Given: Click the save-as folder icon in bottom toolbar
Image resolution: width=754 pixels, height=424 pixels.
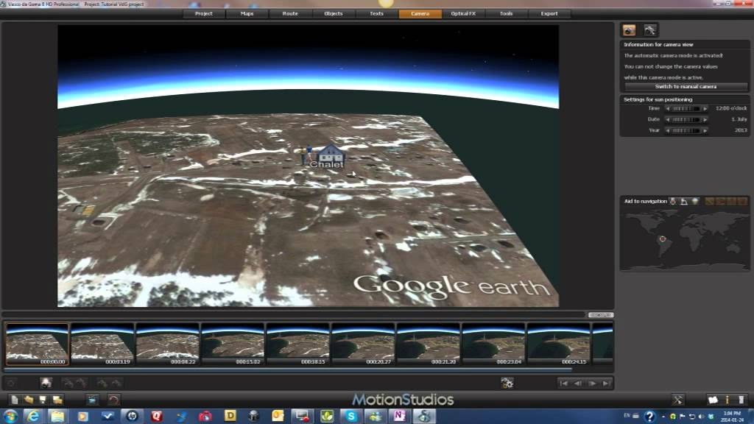Looking at the screenshot, I should [57, 400].
